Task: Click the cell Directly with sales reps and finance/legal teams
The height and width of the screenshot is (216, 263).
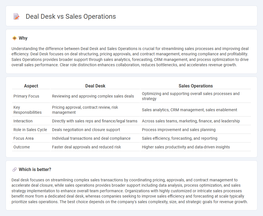Action: [x=95, y=121]
